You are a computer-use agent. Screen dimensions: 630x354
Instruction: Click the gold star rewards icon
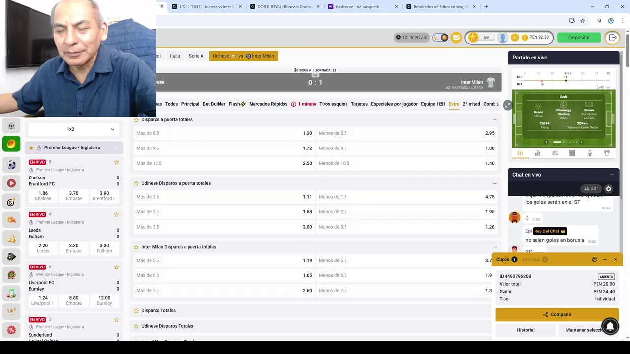tap(473, 38)
